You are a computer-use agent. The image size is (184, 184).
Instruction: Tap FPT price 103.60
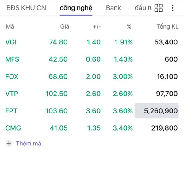pos(56,111)
